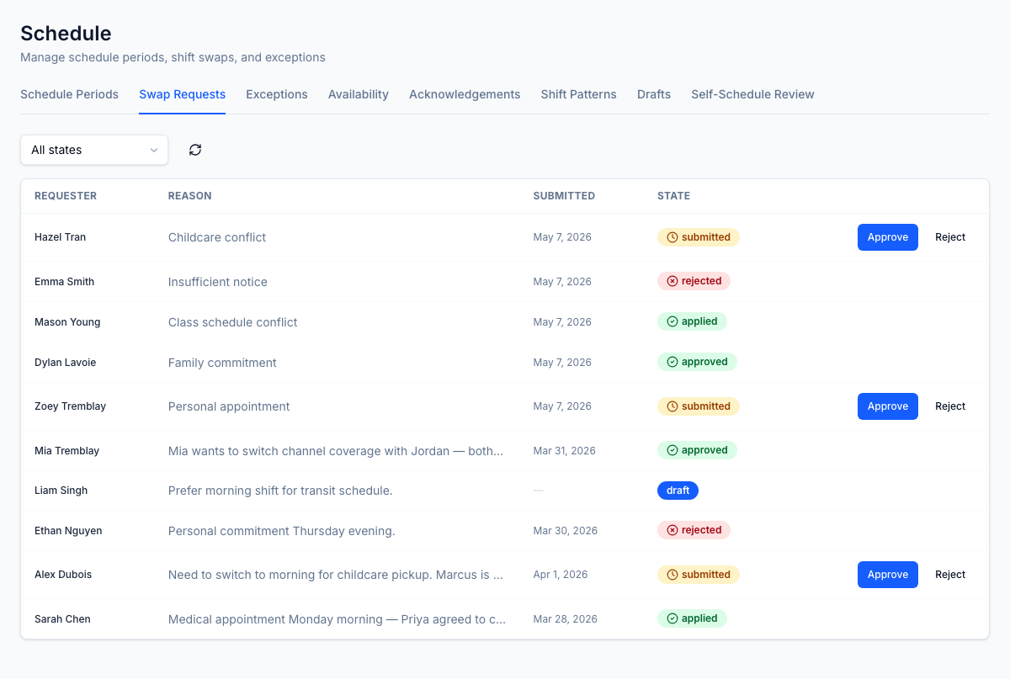This screenshot has width=1010, height=679.
Task: Open Self-Schedule Review tab
Action: 752,94
